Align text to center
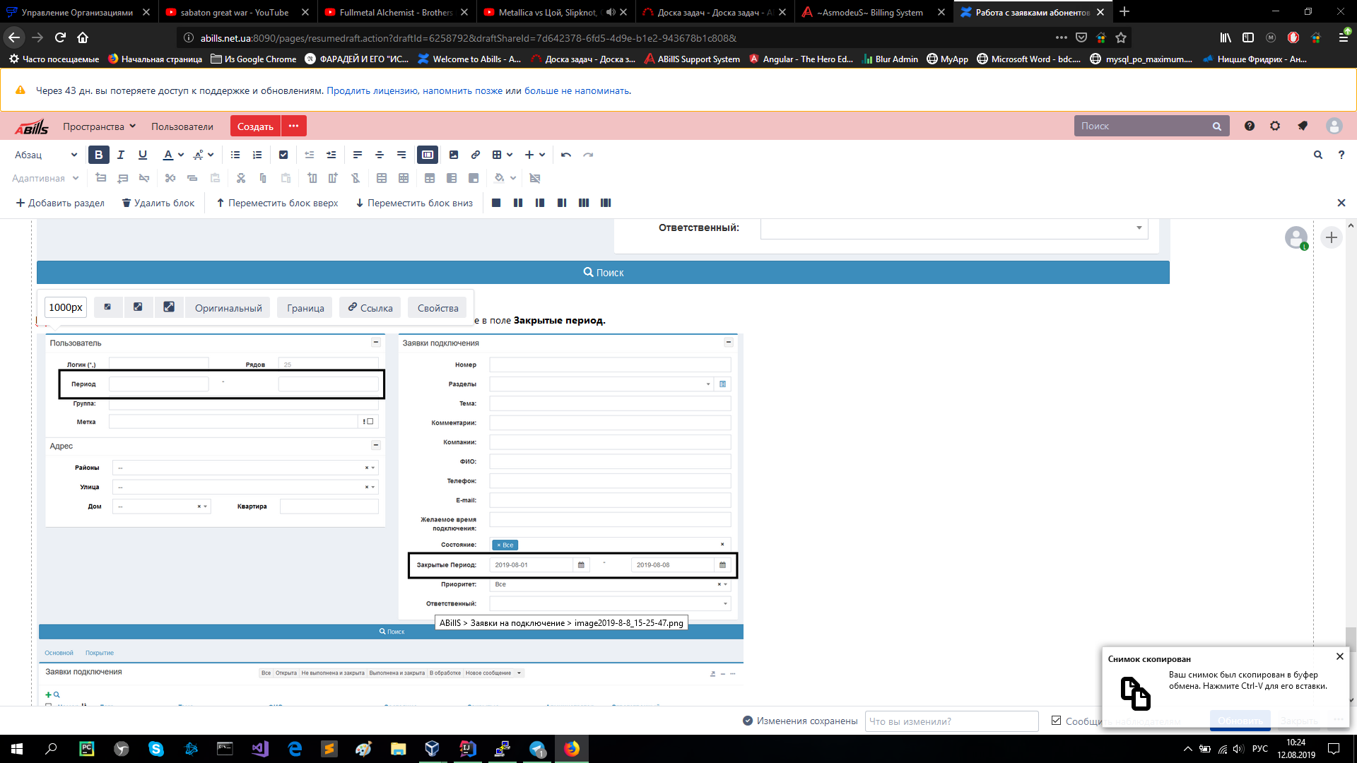This screenshot has width=1357, height=763. (x=380, y=155)
